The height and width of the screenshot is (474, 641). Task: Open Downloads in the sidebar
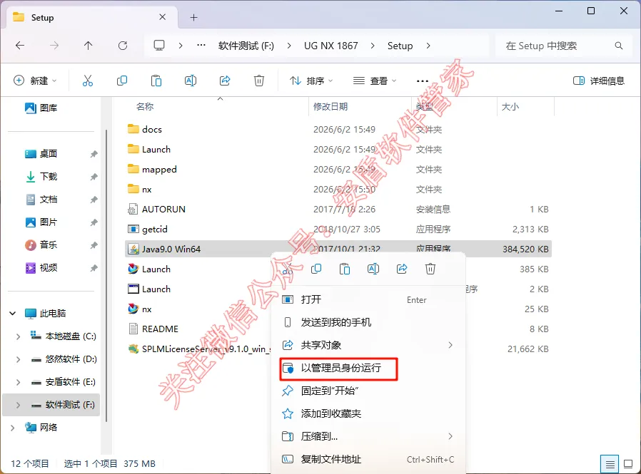(41, 176)
